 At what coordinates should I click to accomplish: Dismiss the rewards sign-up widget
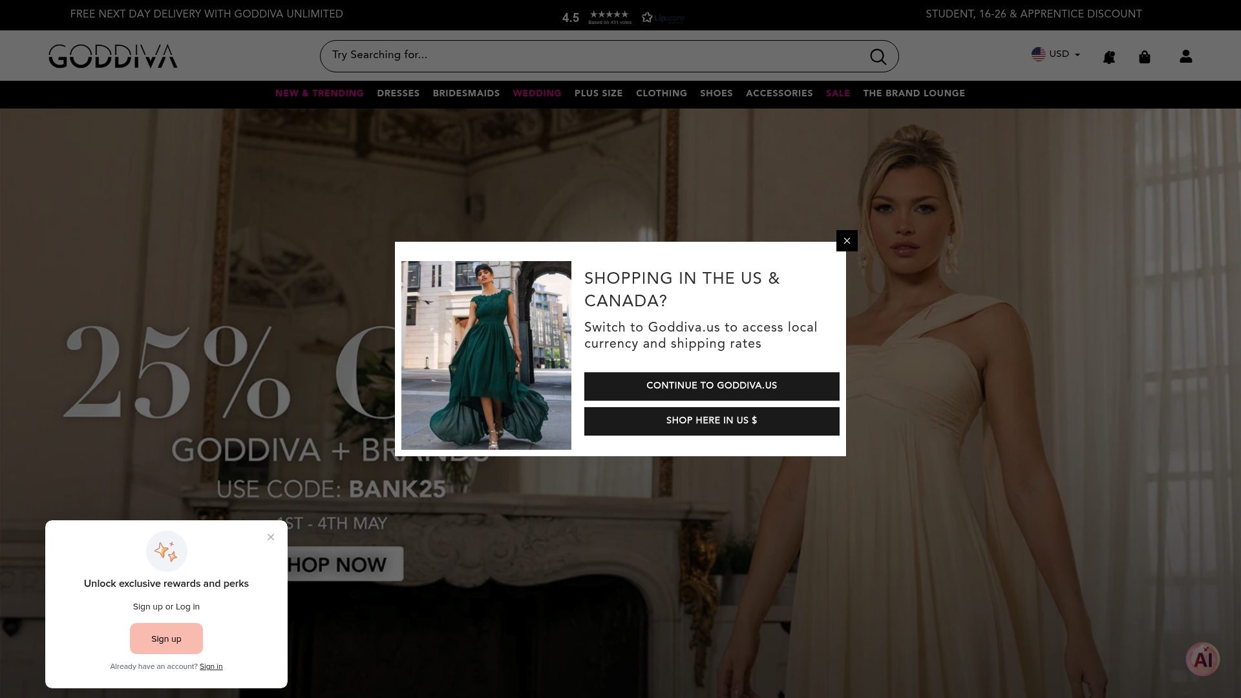[271, 537]
